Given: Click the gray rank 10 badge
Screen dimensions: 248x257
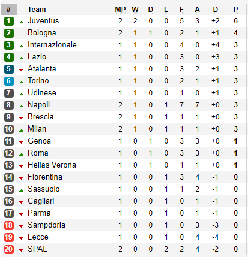Looking at the screenshot, I should coord(9,129).
